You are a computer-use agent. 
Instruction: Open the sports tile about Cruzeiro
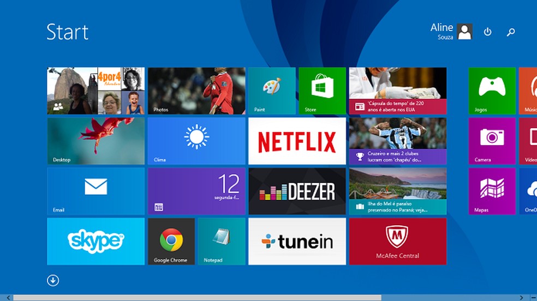coord(398,141)
